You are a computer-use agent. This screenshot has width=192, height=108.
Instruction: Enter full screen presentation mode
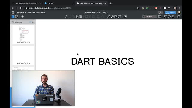[179, 17]
